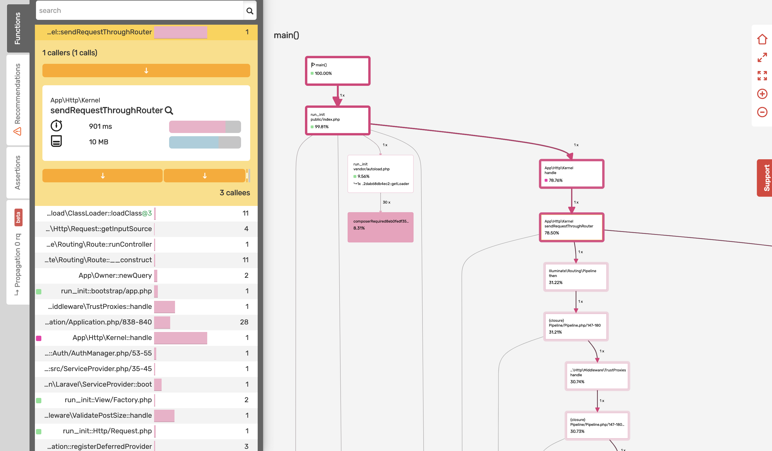Click warning triangle icon on Recommendations tab

point(17,132)
